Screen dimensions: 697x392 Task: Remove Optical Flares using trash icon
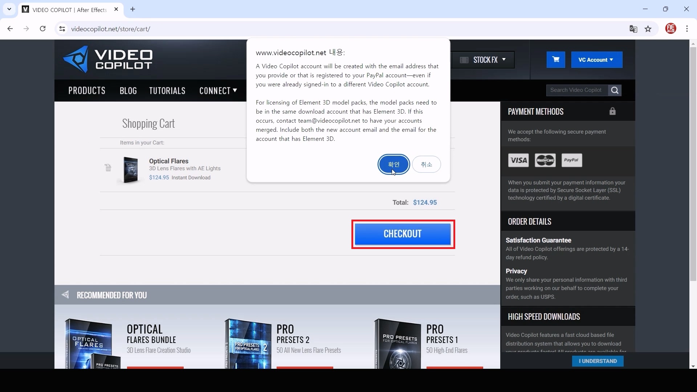[x=108, y=168]
